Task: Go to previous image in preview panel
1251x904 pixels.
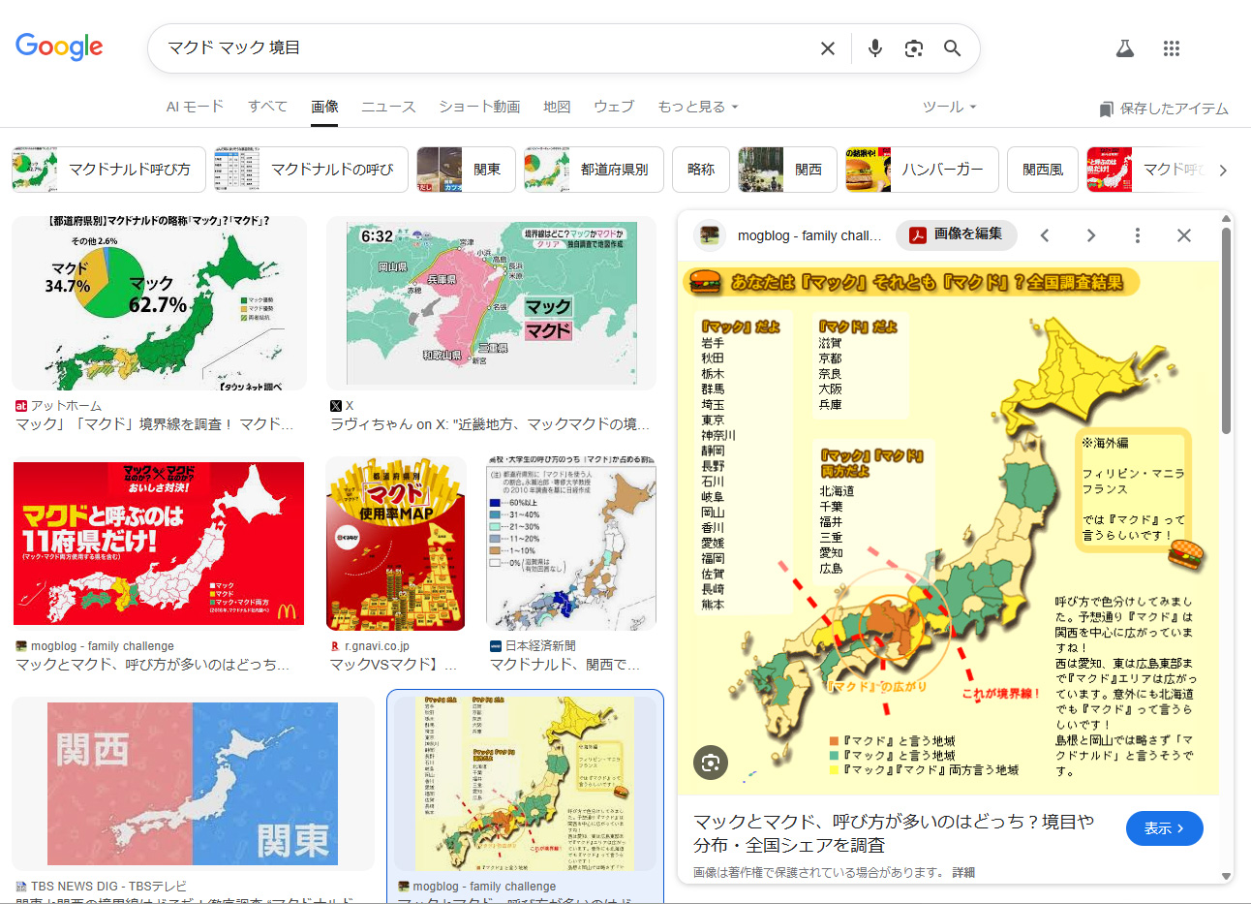Action: (x=1045, y=235)
